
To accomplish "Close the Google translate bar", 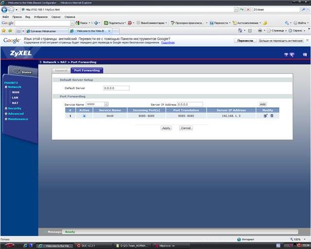I will click(x=306, y=41).
